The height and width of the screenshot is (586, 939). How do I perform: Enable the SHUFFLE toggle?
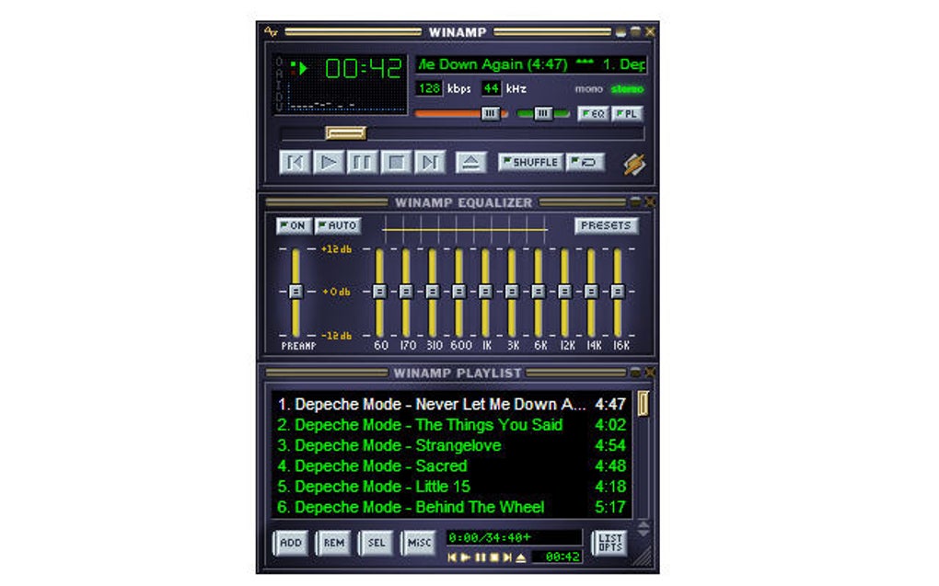click(x=532, y=161)
